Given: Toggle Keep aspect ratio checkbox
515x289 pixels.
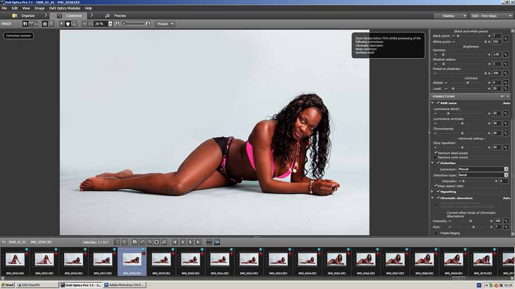Looking at the screenshot, I should click(436, 186).
